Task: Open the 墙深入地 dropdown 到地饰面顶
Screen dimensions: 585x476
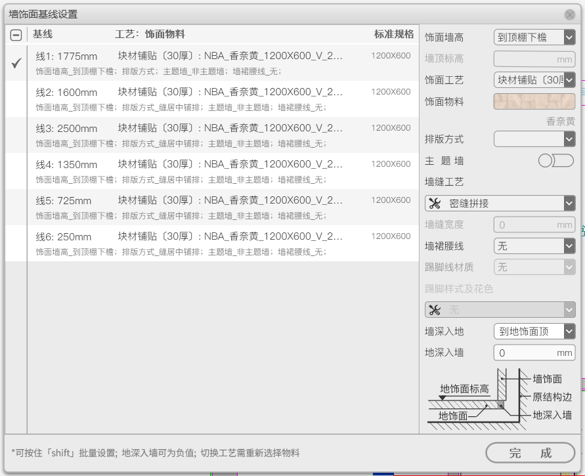Action: [534, 332]
